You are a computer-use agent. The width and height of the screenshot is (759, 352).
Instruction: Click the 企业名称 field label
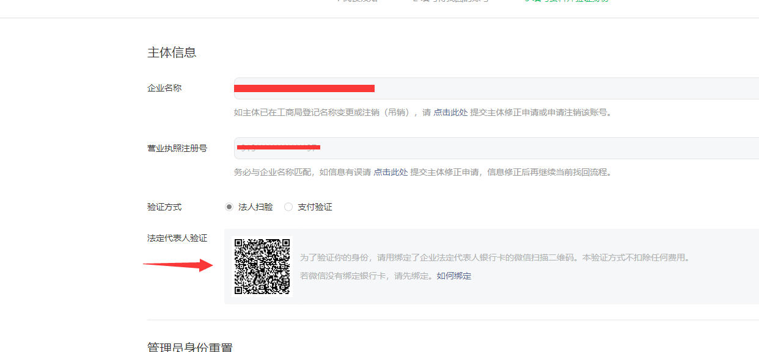164,88
